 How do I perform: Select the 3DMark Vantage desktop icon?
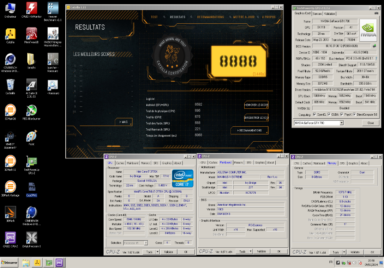[10, 189]
